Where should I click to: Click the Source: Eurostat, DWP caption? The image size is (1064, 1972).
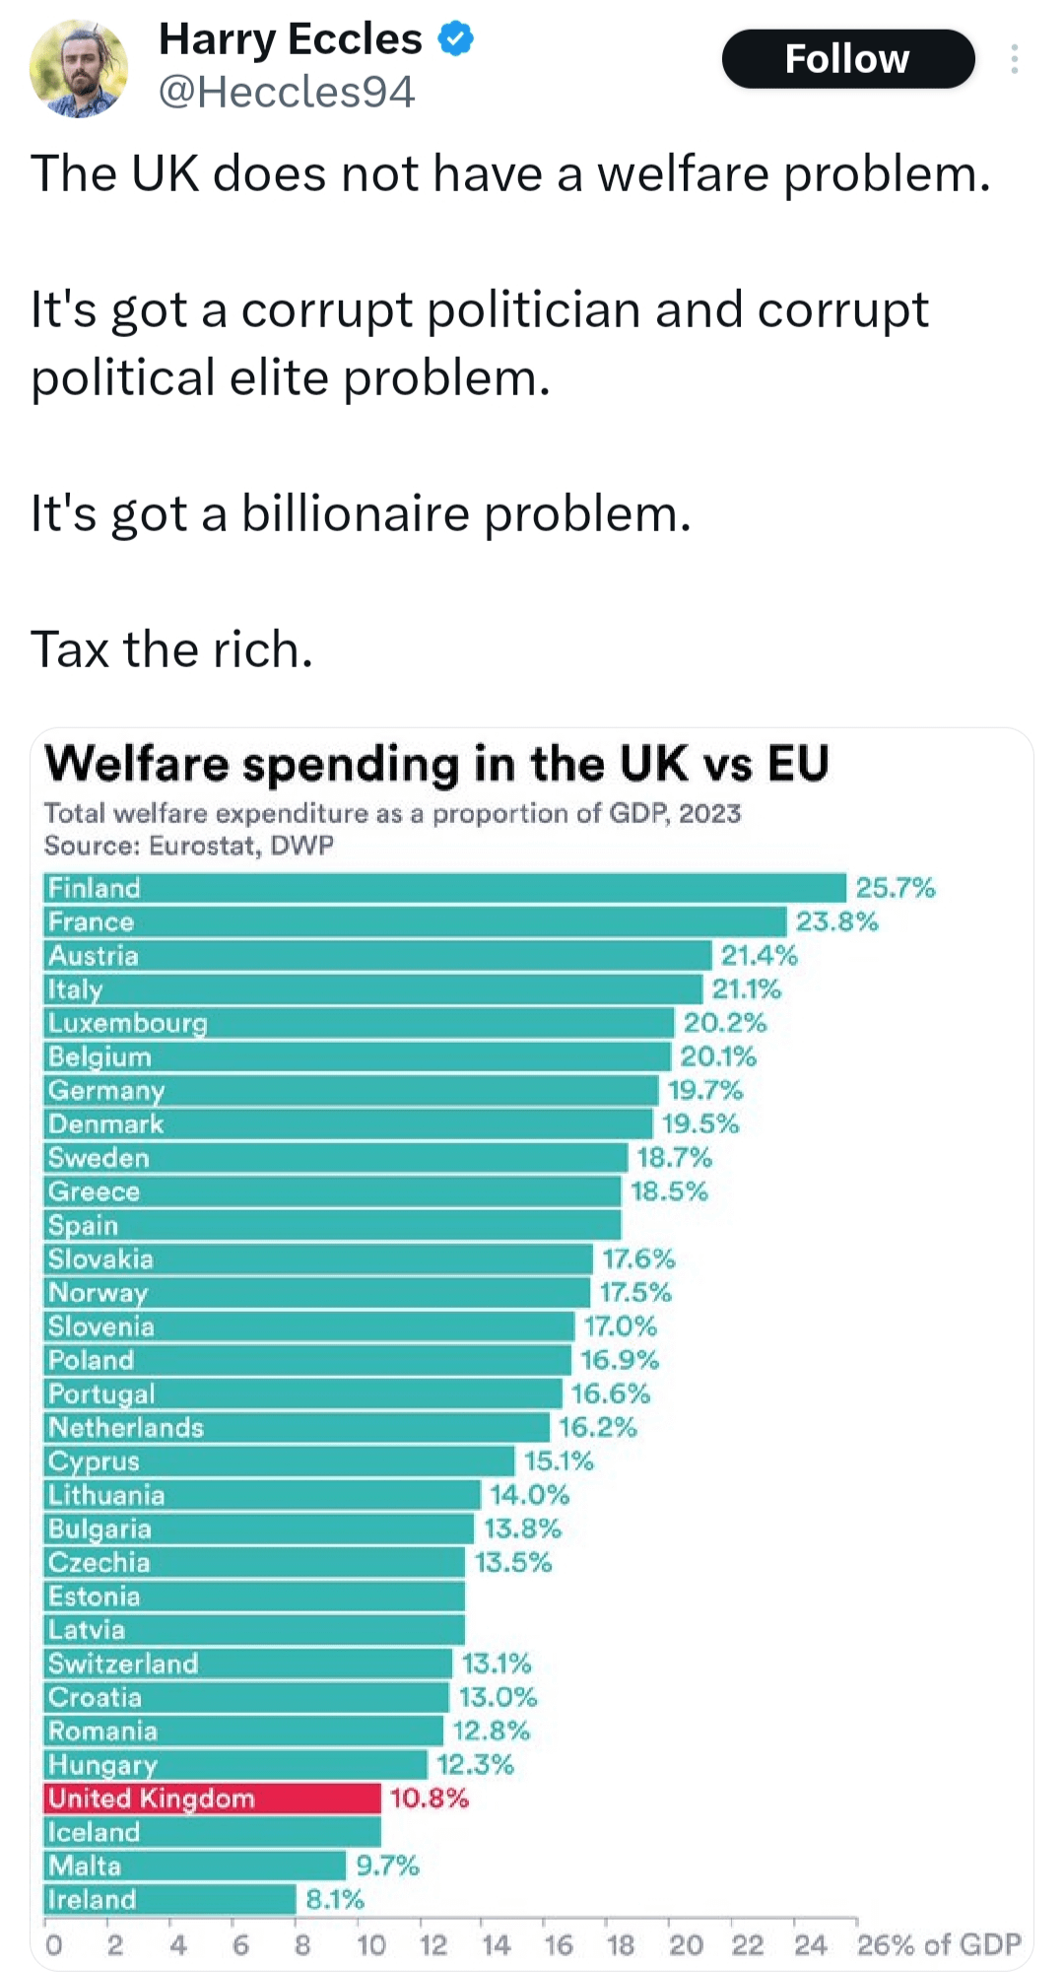189,846
